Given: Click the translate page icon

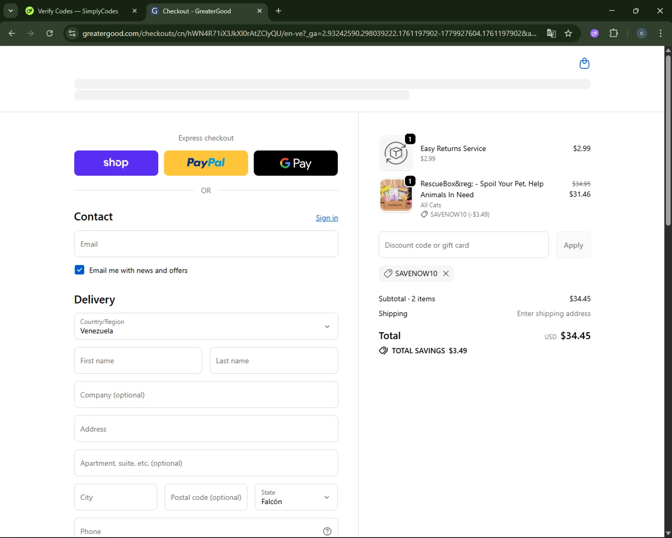Looking at the screenshot, I should [x=551, y=33].
